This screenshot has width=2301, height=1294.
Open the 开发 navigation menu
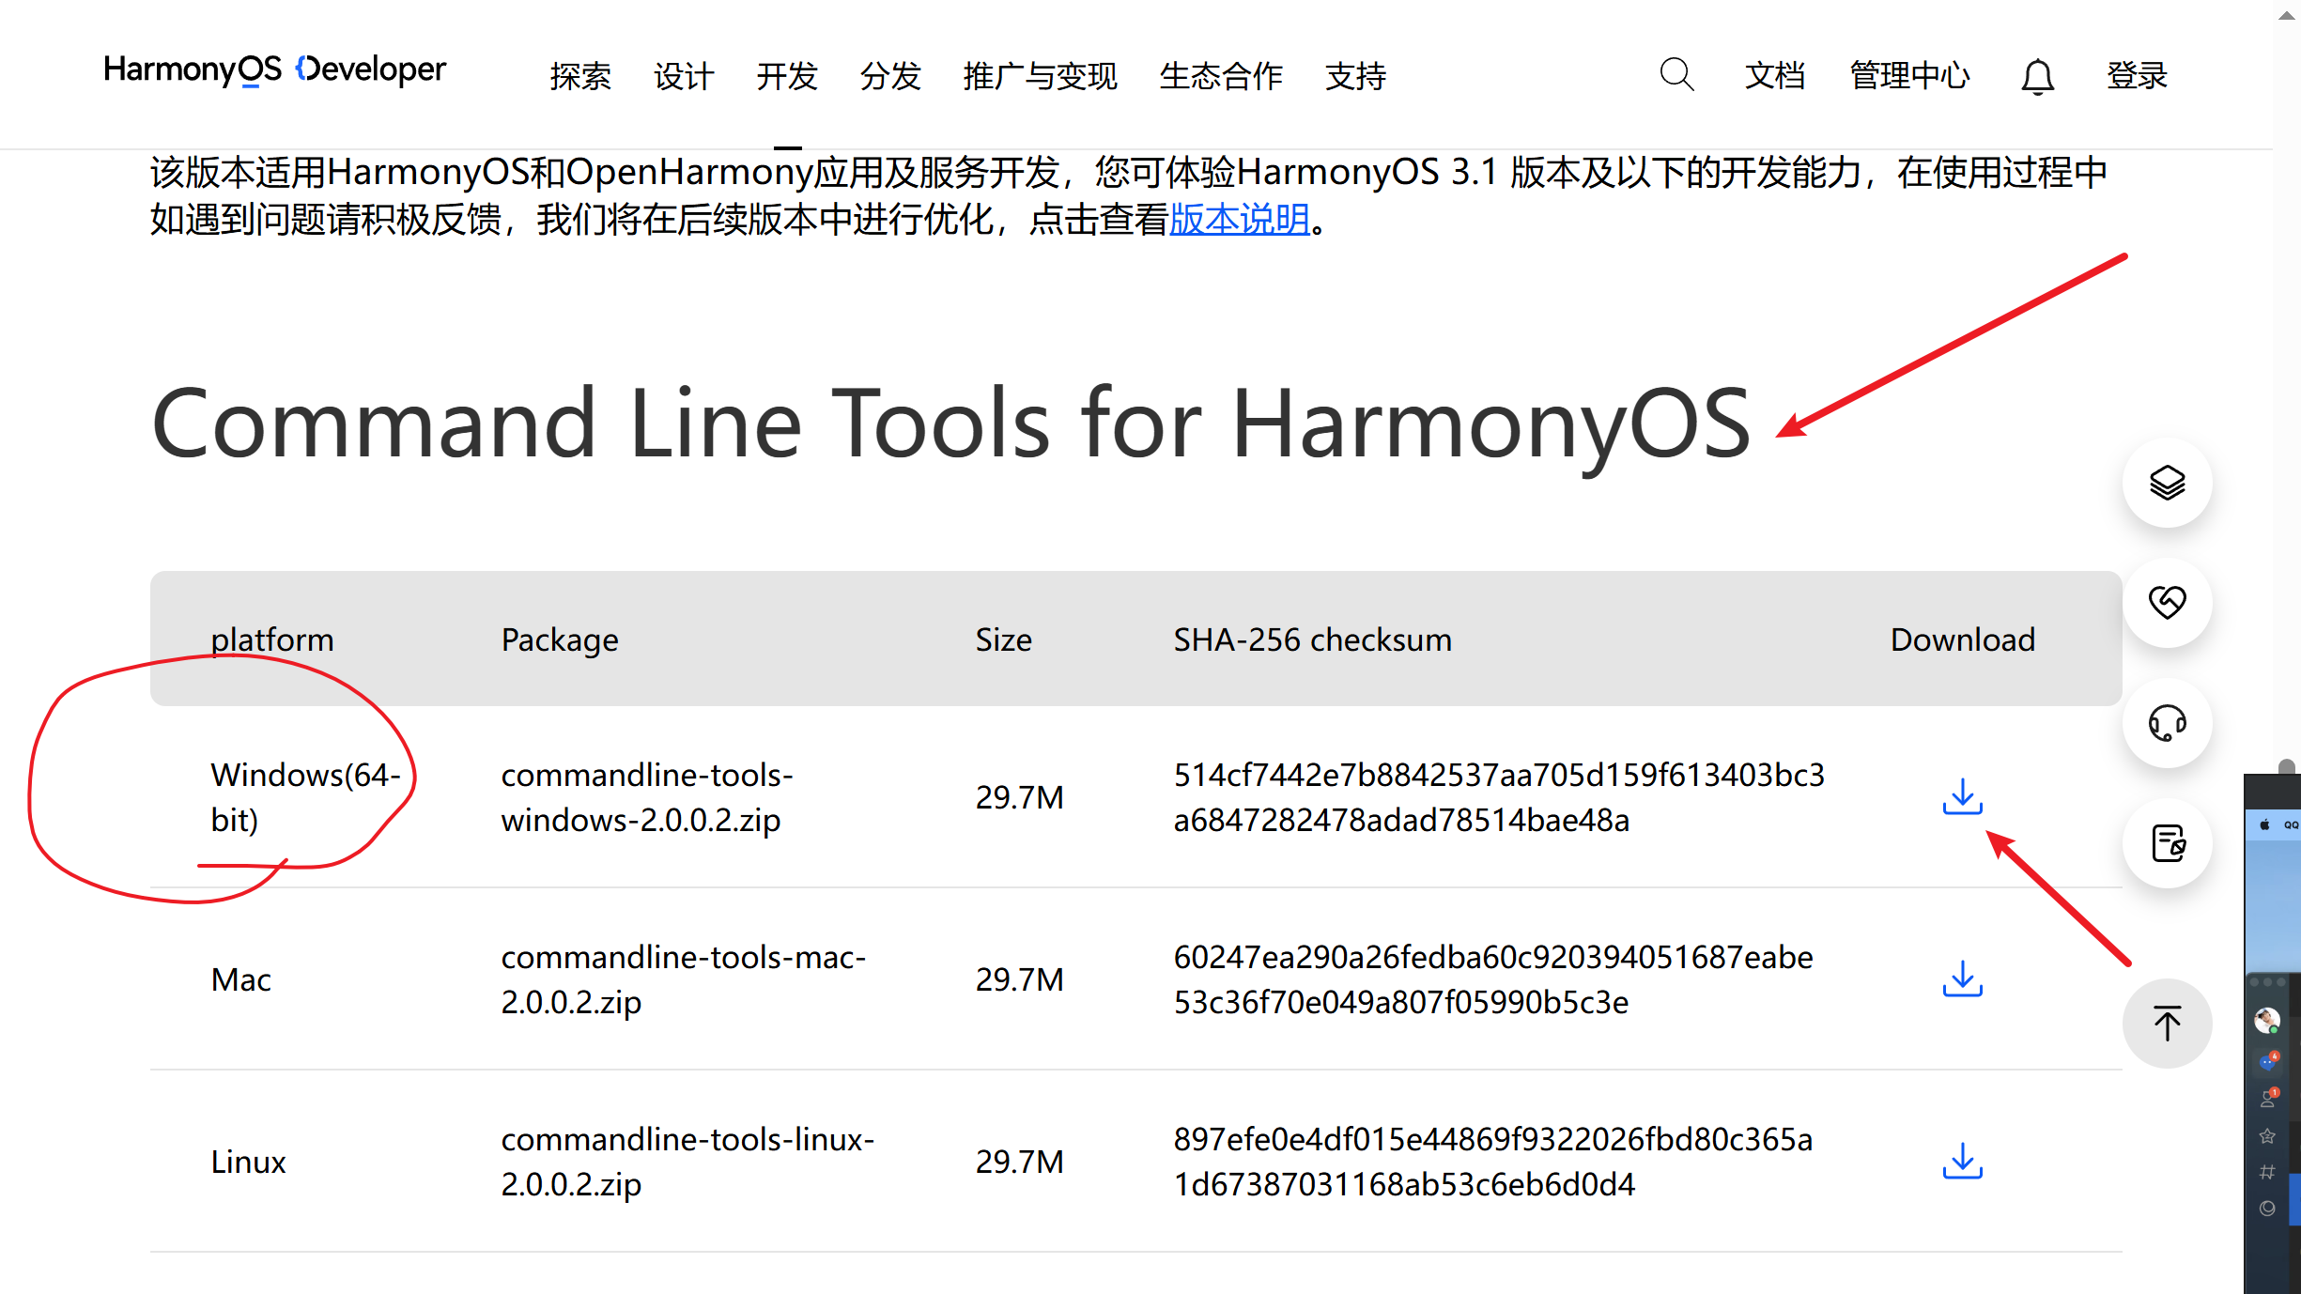point(787,76)
